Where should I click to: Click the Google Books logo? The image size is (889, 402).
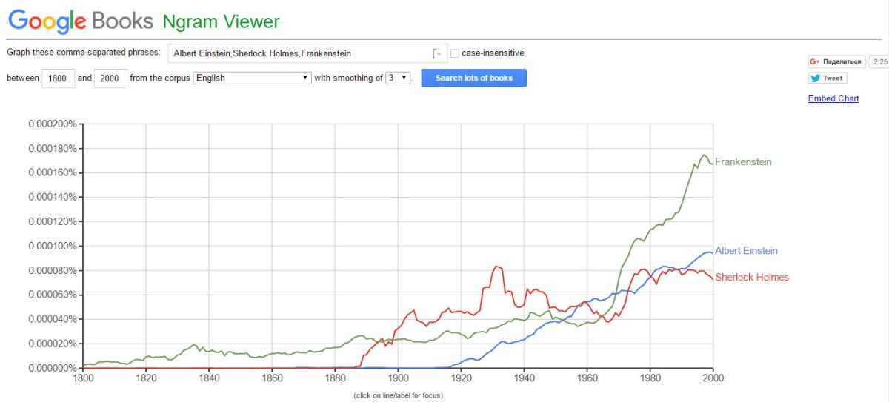[x=80, y=21]
